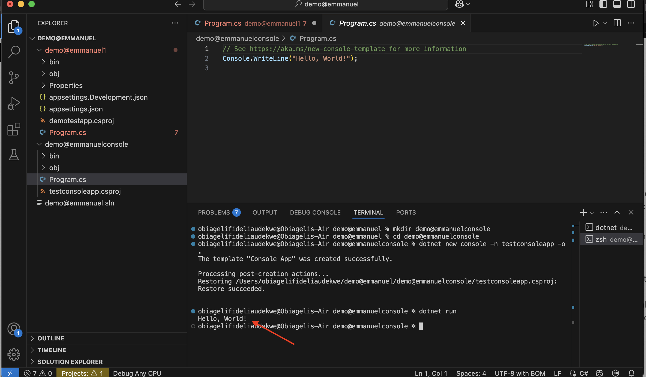Screen dimensions: 646x377
Task: Open terminal panel More Actions ellipsis
Action: [604, 213]
